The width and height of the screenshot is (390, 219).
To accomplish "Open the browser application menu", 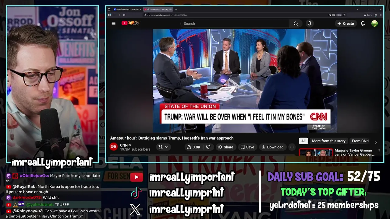I will pos(381,15).
